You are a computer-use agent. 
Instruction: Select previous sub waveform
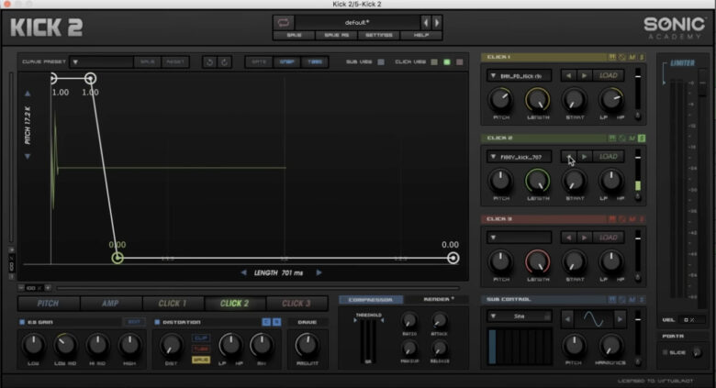pos(567,319)
